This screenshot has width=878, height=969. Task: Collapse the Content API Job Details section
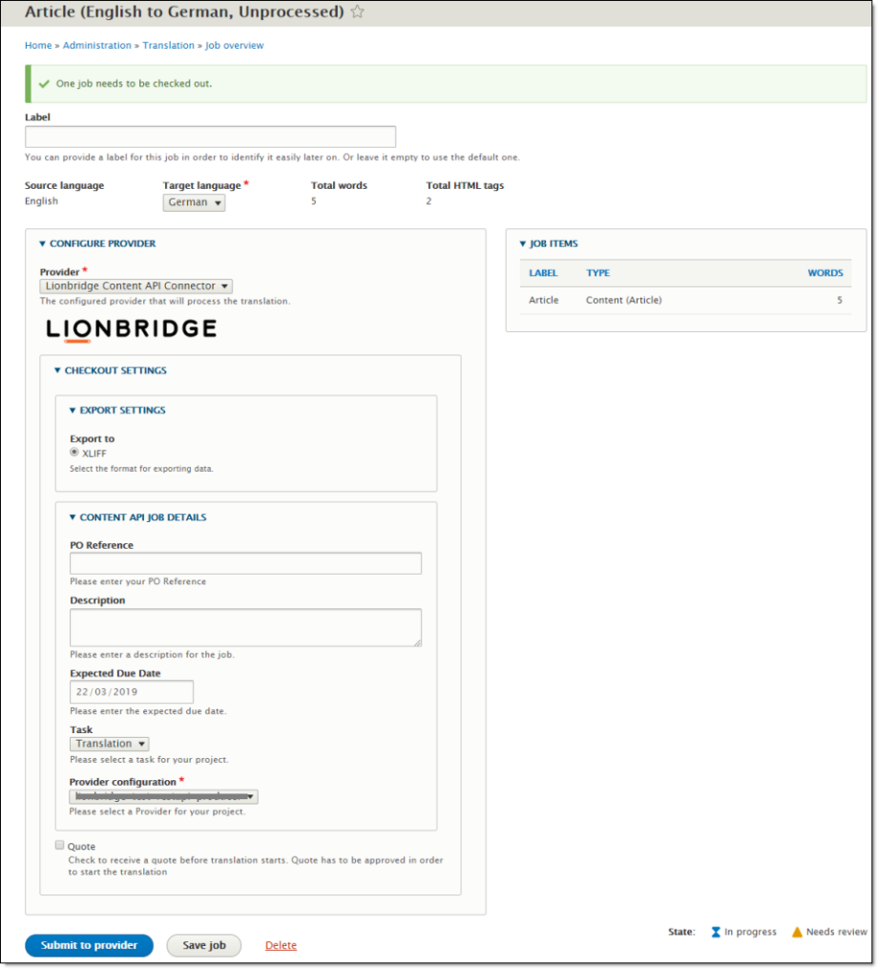pos(137,517)
